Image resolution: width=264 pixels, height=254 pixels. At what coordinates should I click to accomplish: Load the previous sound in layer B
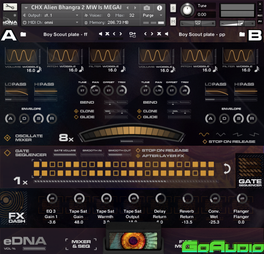pos(145,34)
